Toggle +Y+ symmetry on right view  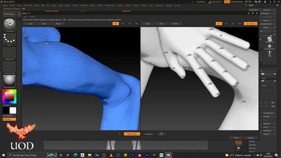[226, 24]
